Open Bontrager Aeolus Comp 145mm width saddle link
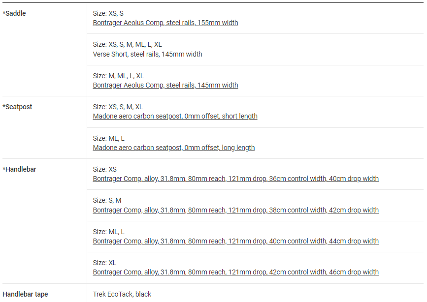Viewport: 427px width, 302px height. pyautogui.click(x=165, y=85)
